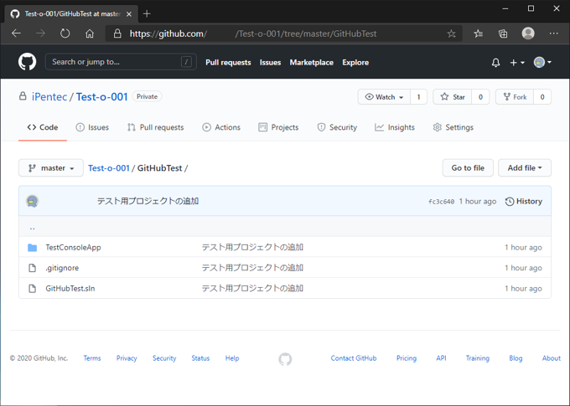570x406 pixels.
Task: Open commit hash fc3c640
Action: coord(441,202)
